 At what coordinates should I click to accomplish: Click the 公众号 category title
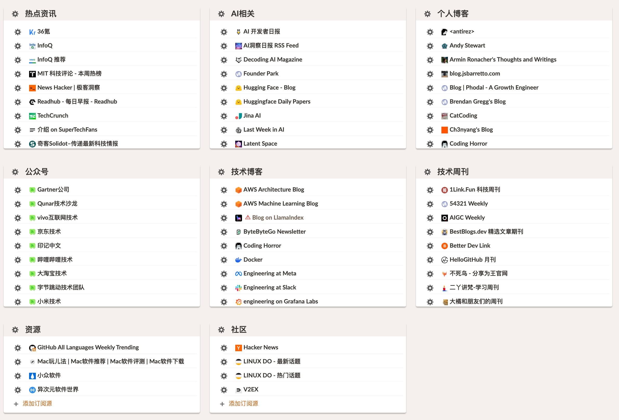coord(37,172)
